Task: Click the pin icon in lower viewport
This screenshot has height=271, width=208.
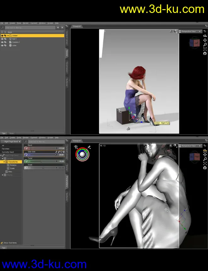Action: [90, 147]
